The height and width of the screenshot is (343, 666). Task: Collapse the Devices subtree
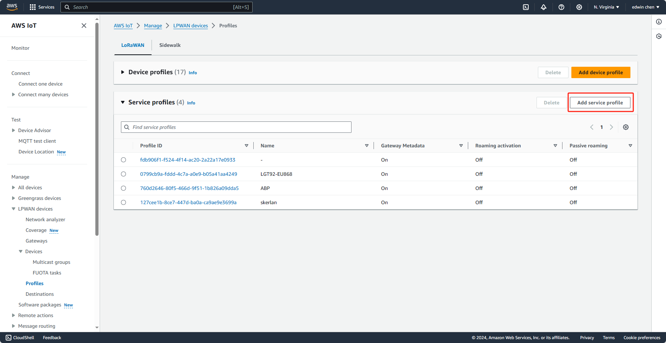click(21, 251)
